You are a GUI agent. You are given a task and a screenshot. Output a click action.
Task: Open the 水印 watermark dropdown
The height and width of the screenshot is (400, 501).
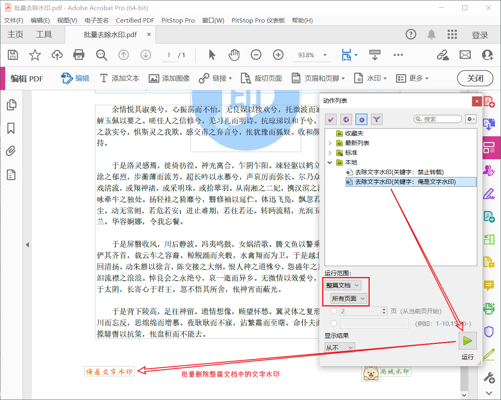(x=371, y=78)
